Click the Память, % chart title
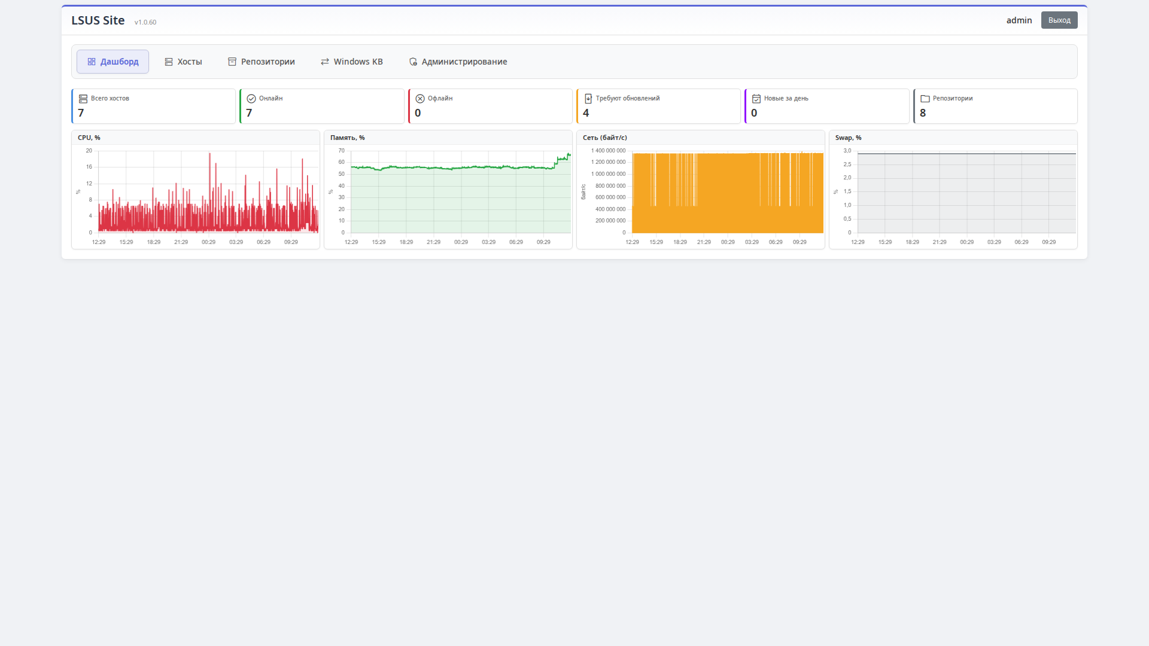Viewport: 1149px width, 646px height. 348,138
